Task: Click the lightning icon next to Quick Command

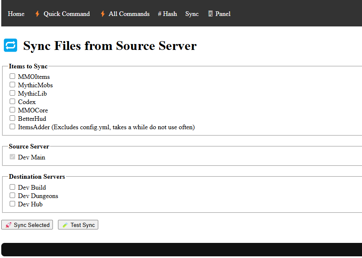Action: pyautogui.click(x=37, y=14)
